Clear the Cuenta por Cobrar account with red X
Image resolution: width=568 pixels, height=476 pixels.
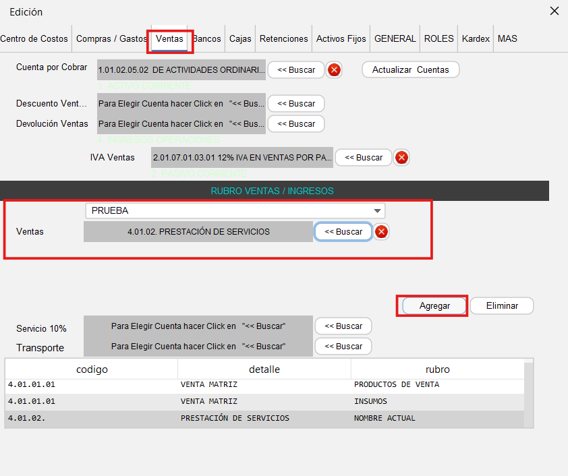point(334,70)
